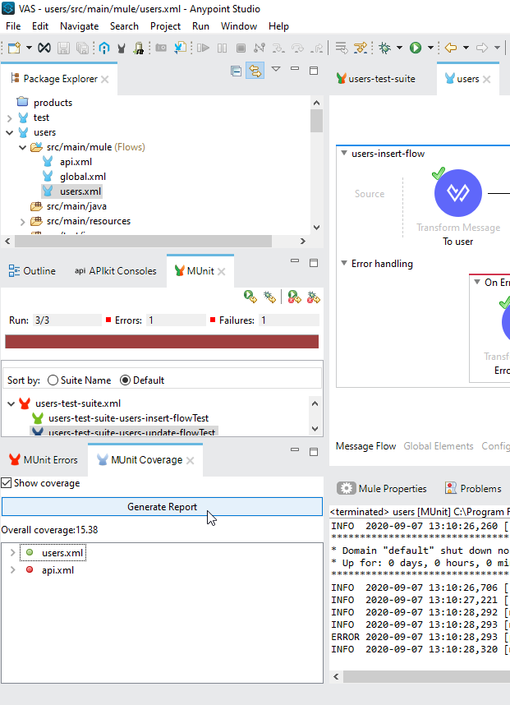Click the Step Over toolbar icon

[x=297, y=48]
